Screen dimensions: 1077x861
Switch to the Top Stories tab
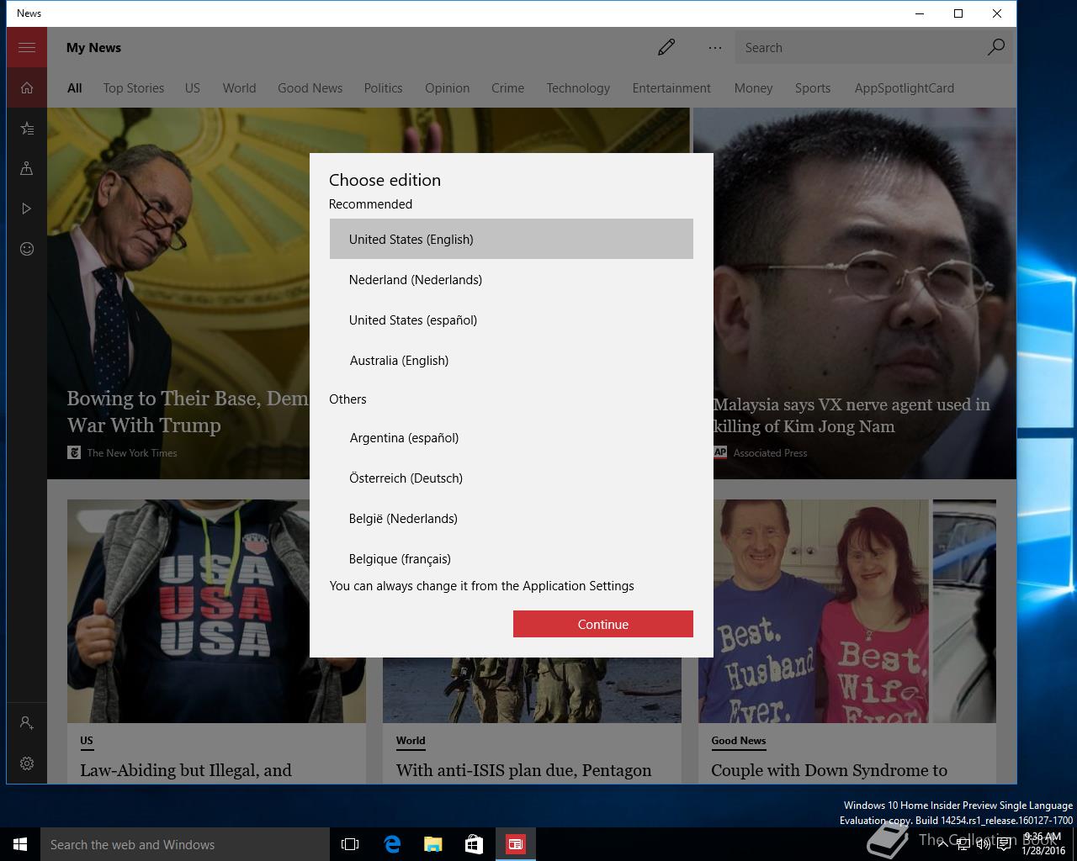coord(134,88)
